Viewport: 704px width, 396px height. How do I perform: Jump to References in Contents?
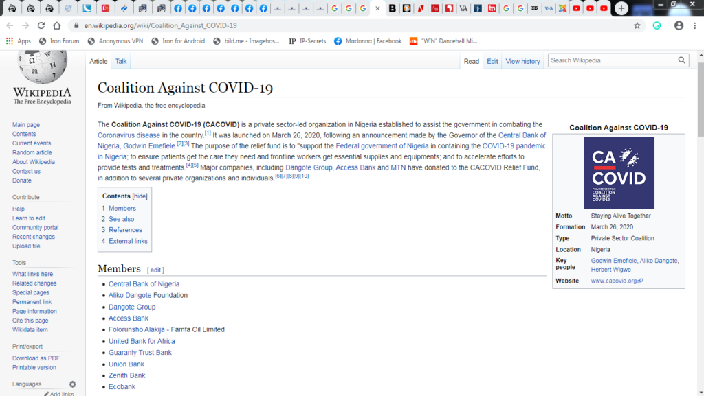(125, 230)
